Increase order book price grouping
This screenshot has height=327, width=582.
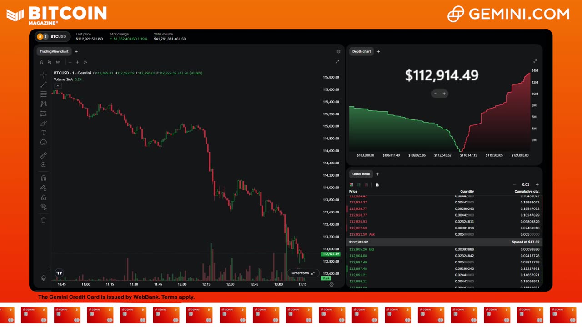(537, 185)
